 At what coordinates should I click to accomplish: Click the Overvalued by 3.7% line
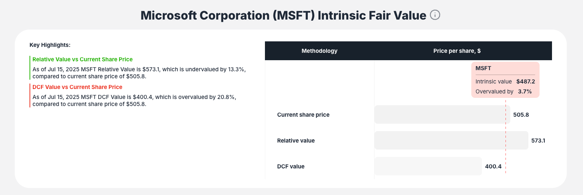point(503,92)
